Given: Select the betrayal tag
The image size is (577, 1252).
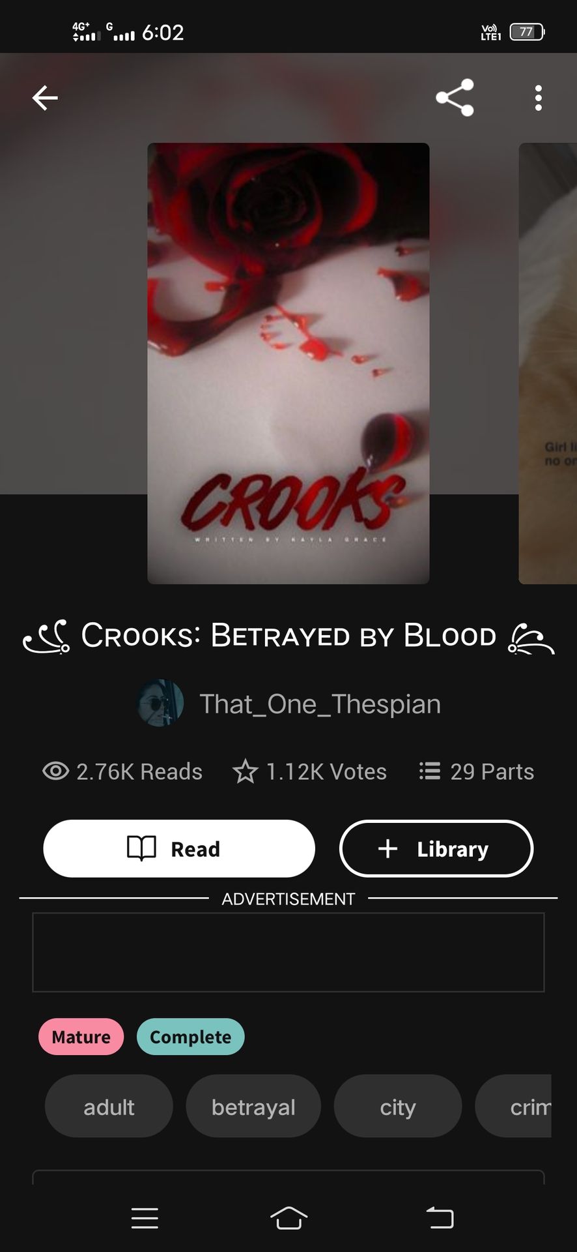Looking at the screenshot, I should pyautogui.click(x=253, y=1107).
